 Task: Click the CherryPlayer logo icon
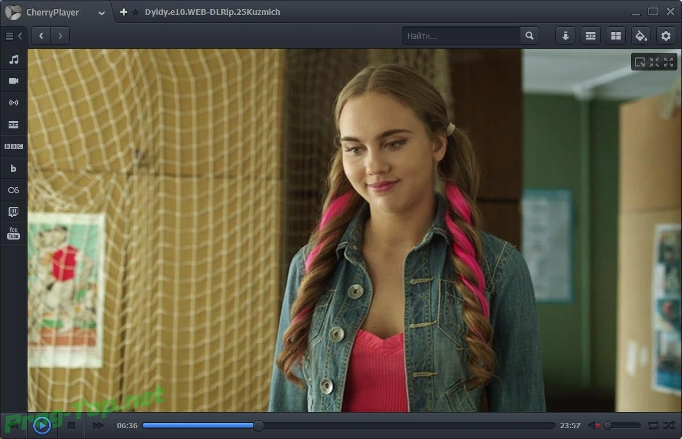(x=13, y=12)
